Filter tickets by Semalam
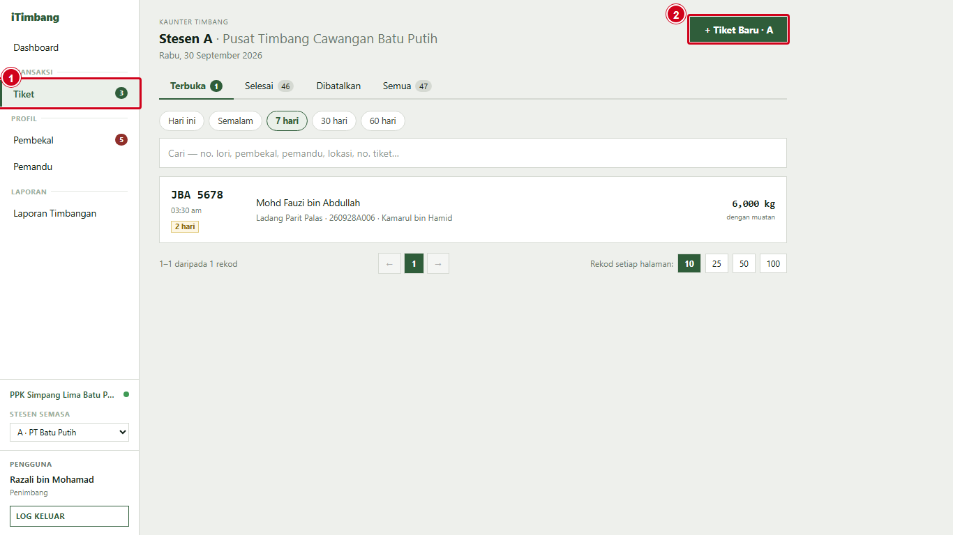This screenshot has width=953, height=535. (x=235, y=121)
